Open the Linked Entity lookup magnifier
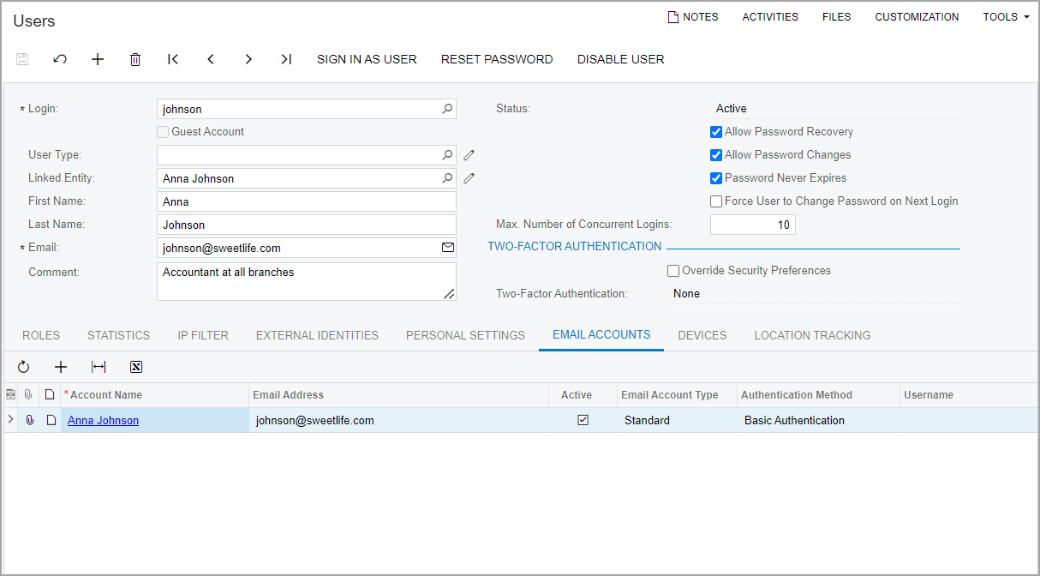This screenshot has width=1040, height=576. [x=447, y=178]
